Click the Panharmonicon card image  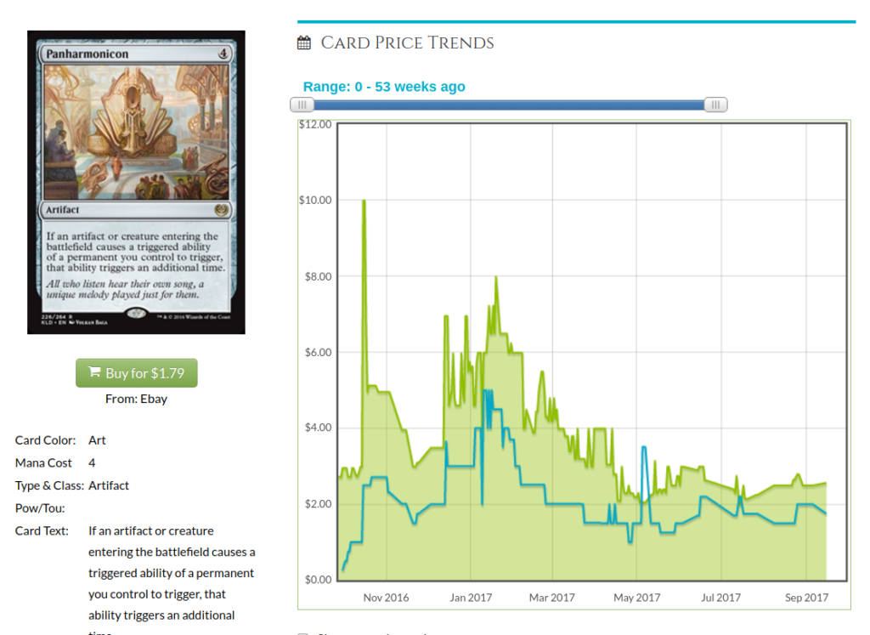[137, 183]
